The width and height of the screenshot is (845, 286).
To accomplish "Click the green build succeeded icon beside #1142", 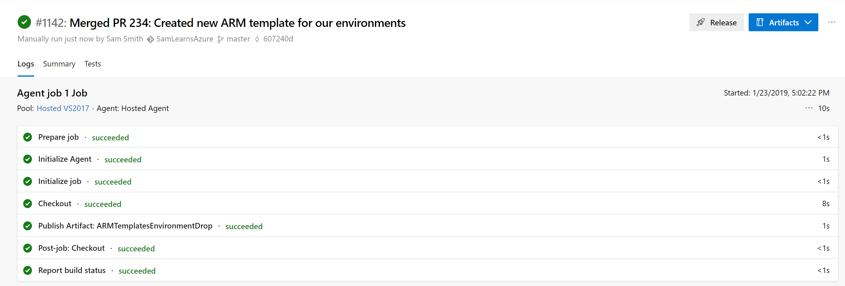I will click(x=24, y=22).
